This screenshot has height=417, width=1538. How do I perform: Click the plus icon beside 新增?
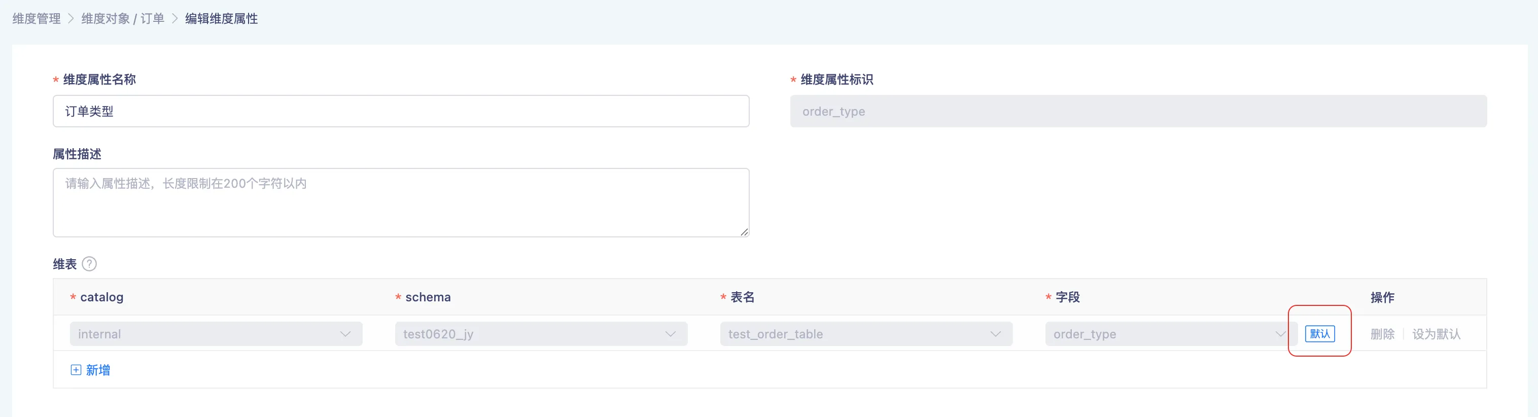coord(76,370)
